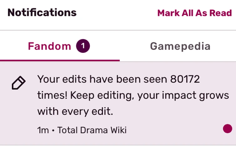Image resolution: width=236 pixels, height=147 pixels.
Task: Click the word "Mark" in the header link
Action: (x=169, y=13)
